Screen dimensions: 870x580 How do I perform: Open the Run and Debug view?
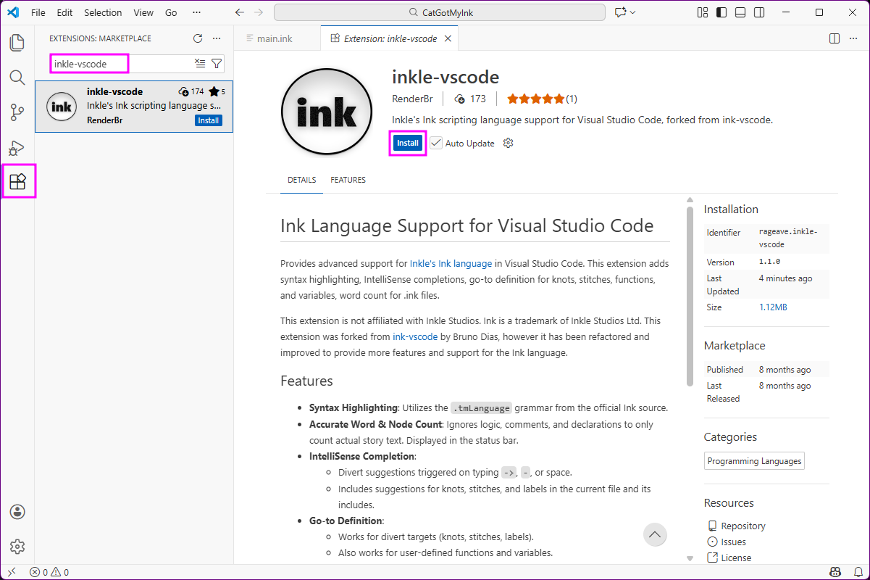point(17,148)
